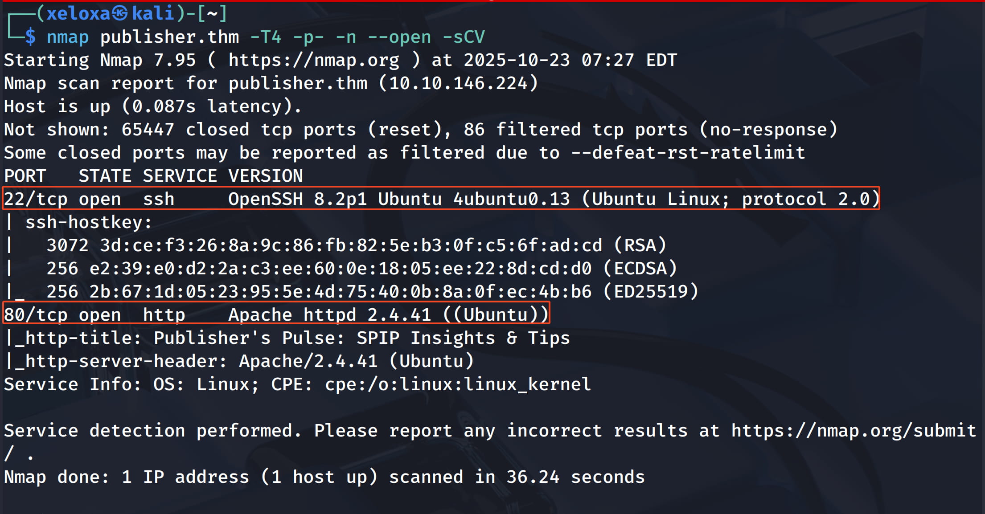The width and height of the screenshot is (985, 514).
Task: Open the https://nmap.org link
Action: pyautogui.click(x=314, y=60)
